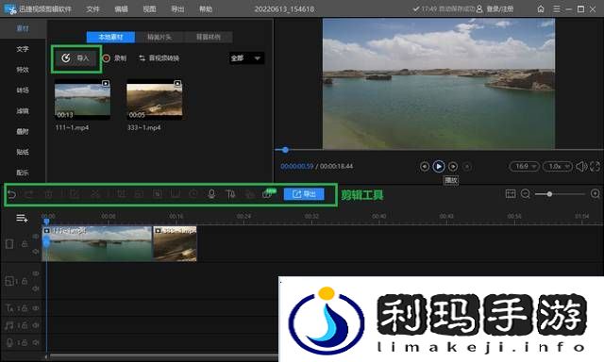Lock the main video track
Viewport: 604px width, 362px height.
24,244
